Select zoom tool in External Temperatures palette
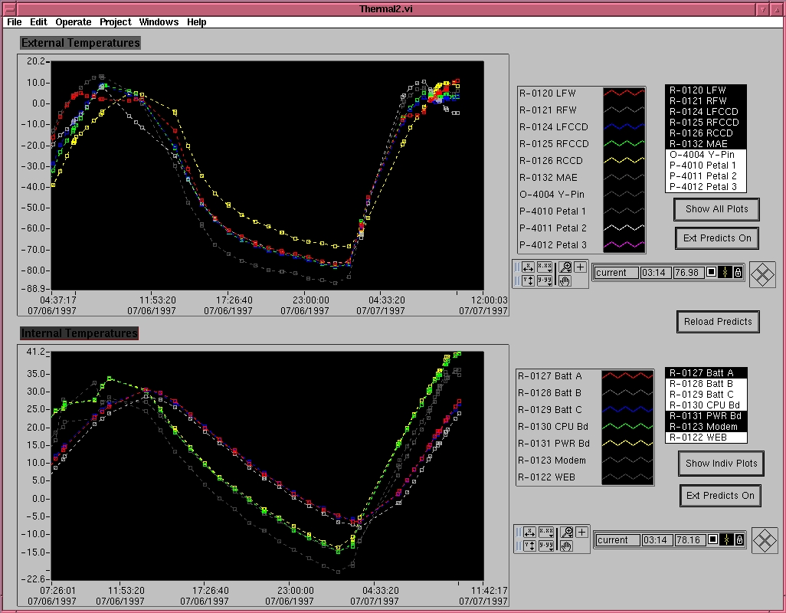The height and width of the screenshot is (613, 786). (x=566, y=267)
